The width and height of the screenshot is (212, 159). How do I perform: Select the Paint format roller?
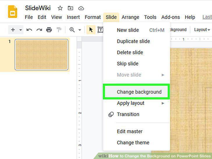click(x=59, y=30)
